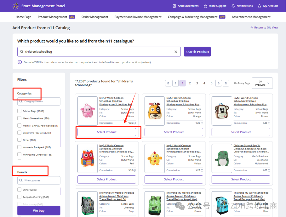The image size is (286, 217).
Task: Open Advertisement Management menu
Action: click(251, 17)
